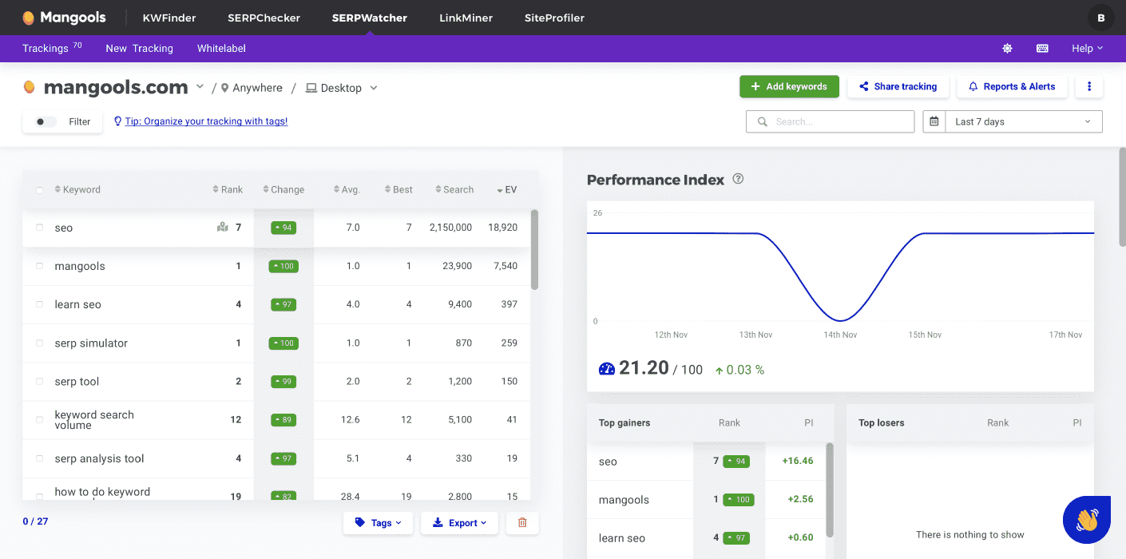Click the mangools.com domain favicon
This screenshot has height=559, width=1126.
click(30, 87)
